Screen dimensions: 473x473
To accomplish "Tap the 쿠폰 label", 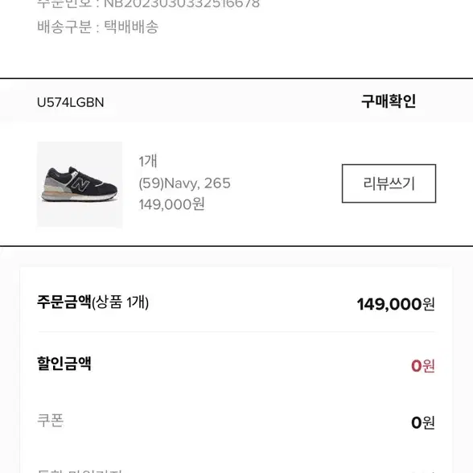I will pos(51,420).
